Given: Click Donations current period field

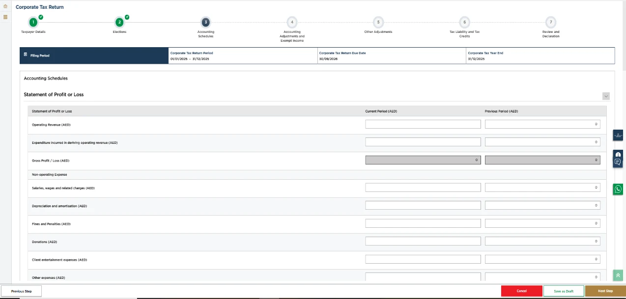Looking at the screenshot, I should pyautogui.click(x=423, y=241).
